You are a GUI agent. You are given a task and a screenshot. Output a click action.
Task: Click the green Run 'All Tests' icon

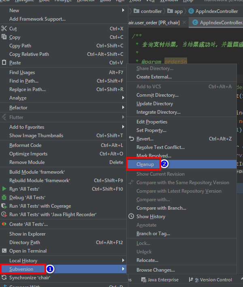4,189
